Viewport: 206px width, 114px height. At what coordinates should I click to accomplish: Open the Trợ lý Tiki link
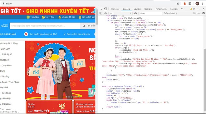(48, 17)
